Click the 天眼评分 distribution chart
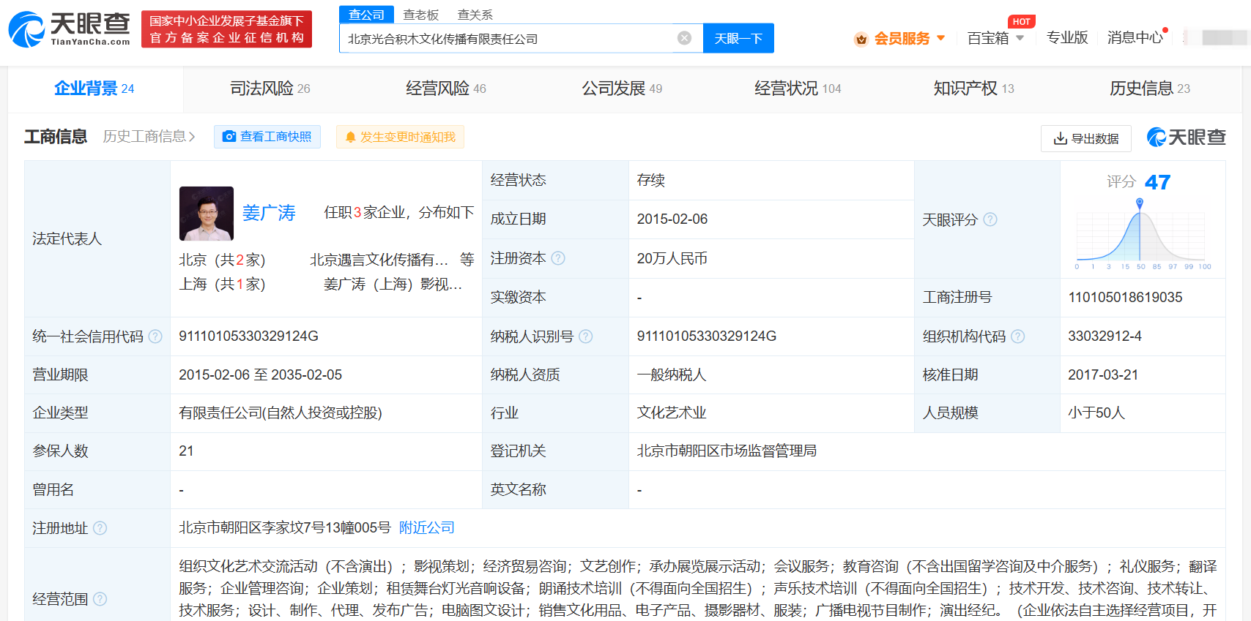 pyautogui.click(x=1140, y=235)
